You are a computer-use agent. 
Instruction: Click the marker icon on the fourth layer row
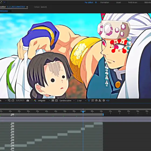click(12, 132)
